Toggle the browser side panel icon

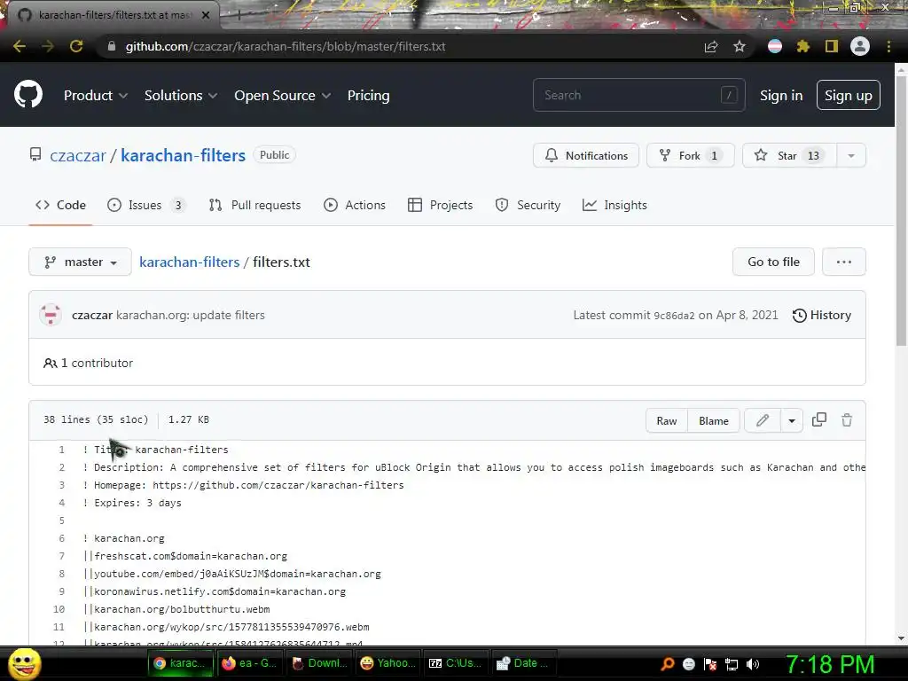click(x=832, y=46)
